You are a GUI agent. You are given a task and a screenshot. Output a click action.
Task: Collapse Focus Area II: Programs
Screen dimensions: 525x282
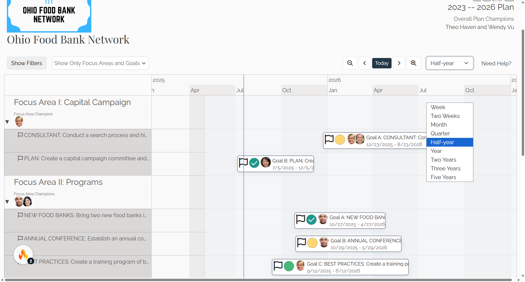click(x=7, y=202)
